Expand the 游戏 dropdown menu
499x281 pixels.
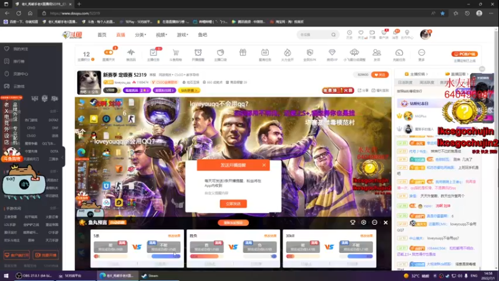tap(182, 35)
